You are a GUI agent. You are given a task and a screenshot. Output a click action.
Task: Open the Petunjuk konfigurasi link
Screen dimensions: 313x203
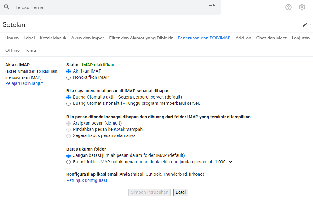87,180
